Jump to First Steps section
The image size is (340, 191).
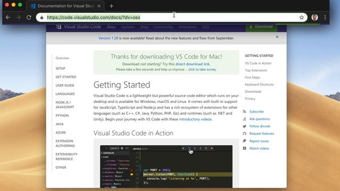[252, 77]
